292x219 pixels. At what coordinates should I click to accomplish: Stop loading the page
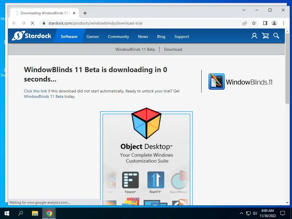[33, 23]
